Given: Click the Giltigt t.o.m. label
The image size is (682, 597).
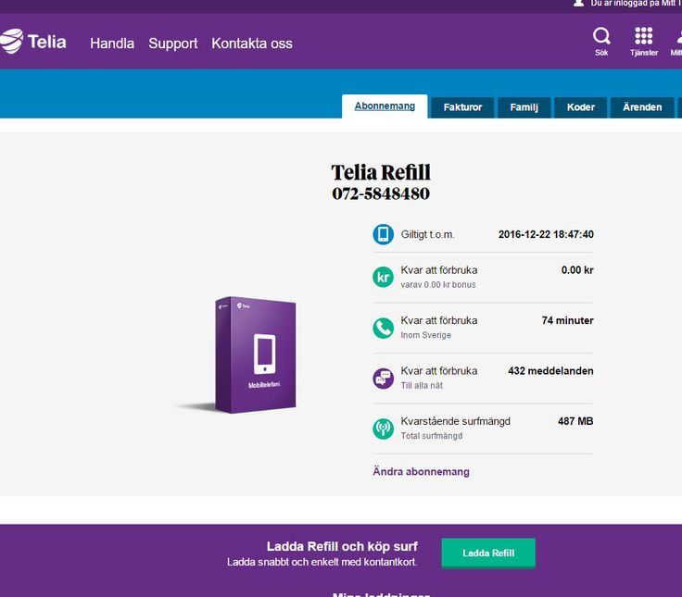Looking at the screenshot, I should 427,234.
